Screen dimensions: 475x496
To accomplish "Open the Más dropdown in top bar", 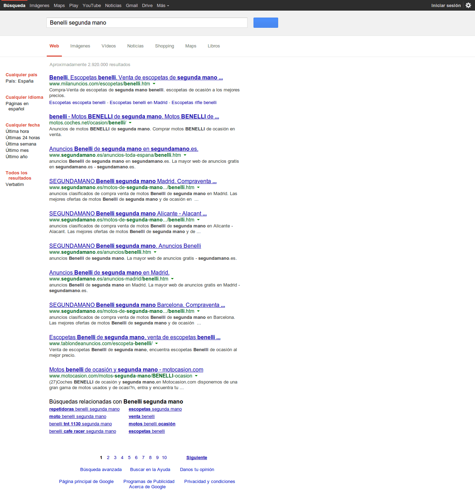I will point(163,5).
